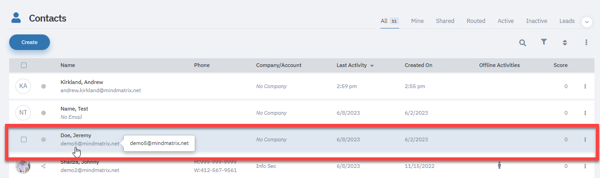Click the filter funnel icon

[x=544, y=42]
